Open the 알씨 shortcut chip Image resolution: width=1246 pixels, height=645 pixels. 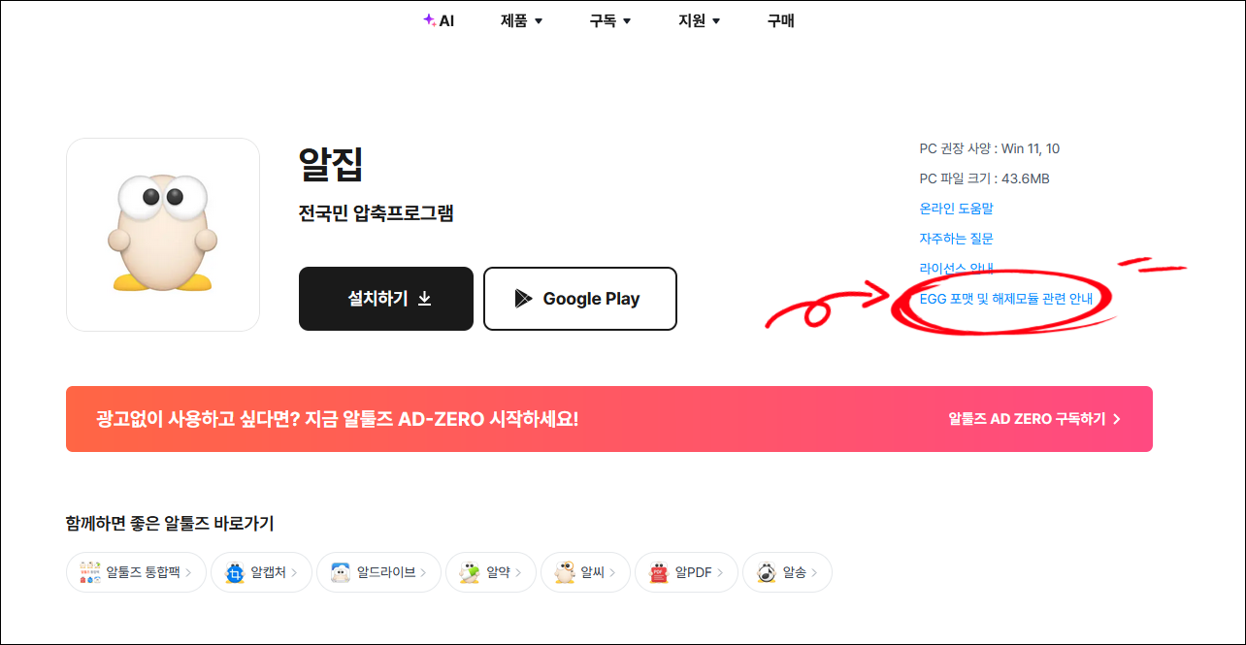click(x=585, y=572)
